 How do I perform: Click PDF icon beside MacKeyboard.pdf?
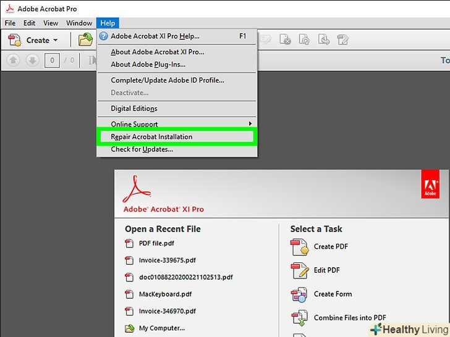[129, 294]
